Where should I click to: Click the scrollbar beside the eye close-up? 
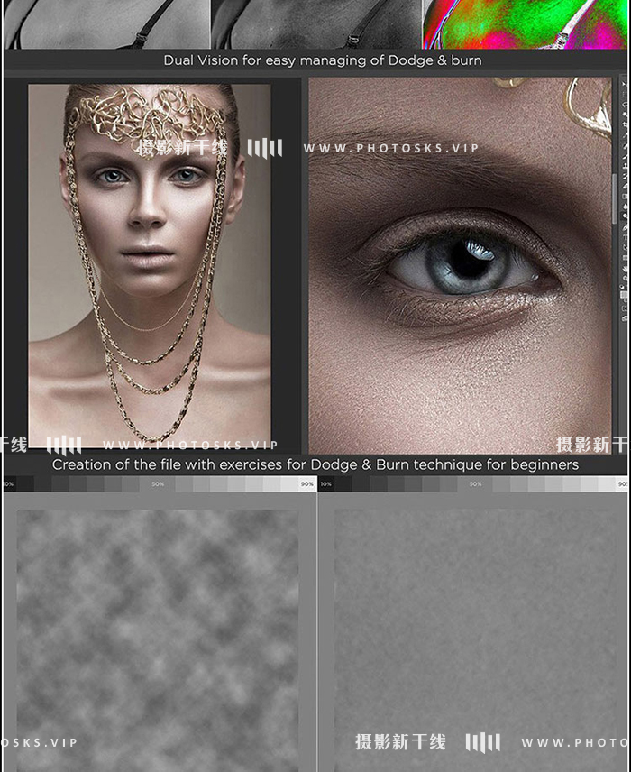[615, 199]
